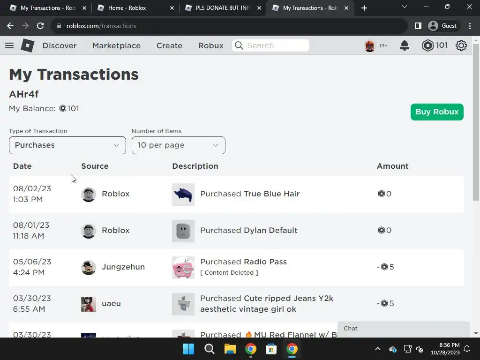
Task: Open the Robux menu item
Action: pyautogui.click(x=210, y=45)
